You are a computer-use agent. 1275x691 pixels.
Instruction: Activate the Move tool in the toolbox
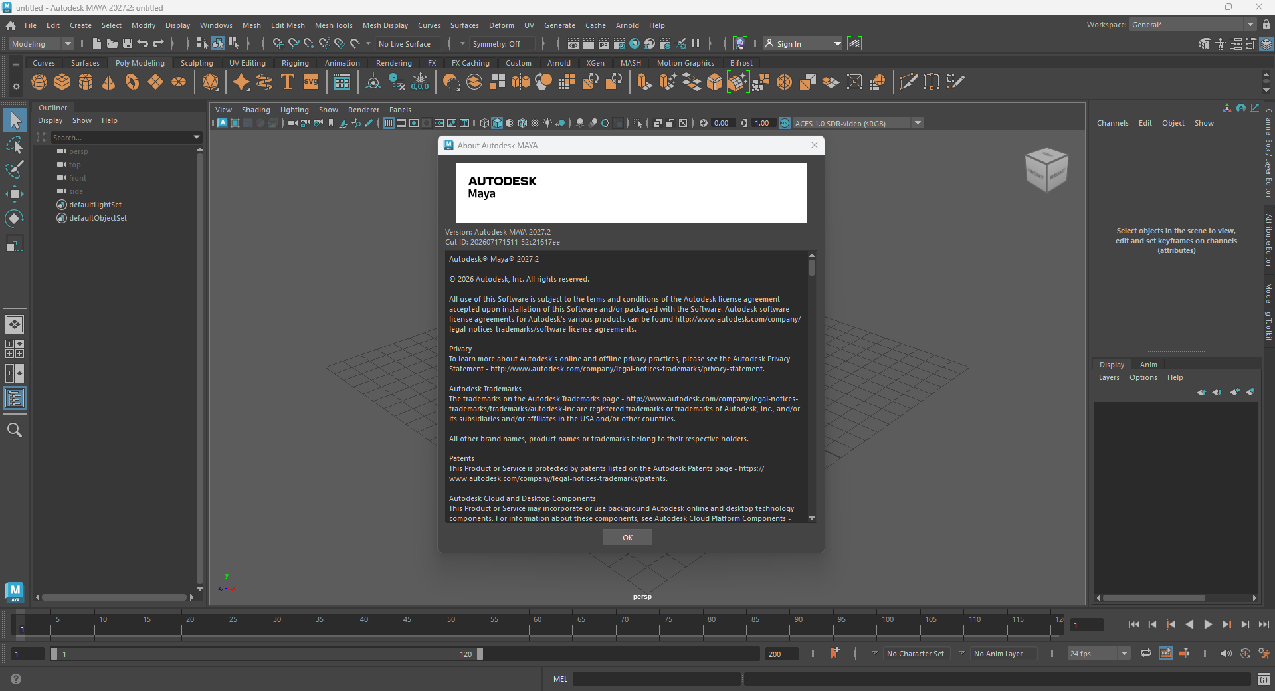[x=15, y=194]
